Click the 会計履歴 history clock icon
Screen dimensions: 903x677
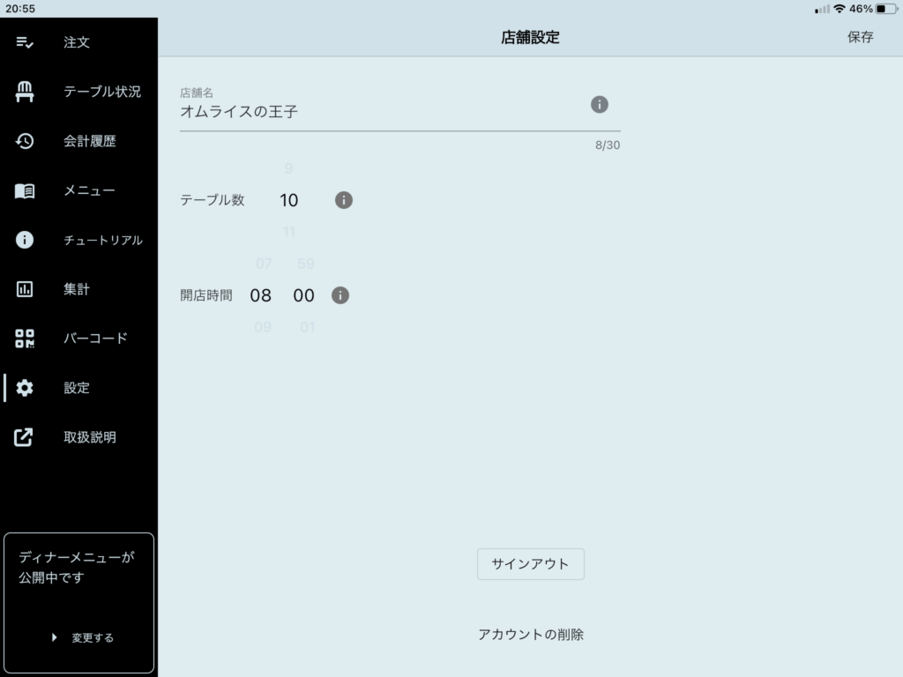click(x=24, y=141)
